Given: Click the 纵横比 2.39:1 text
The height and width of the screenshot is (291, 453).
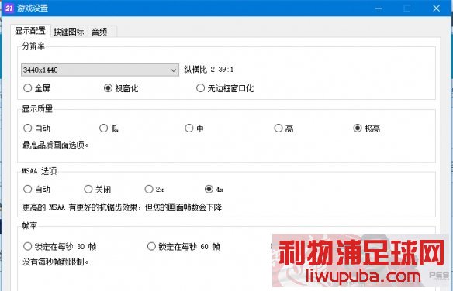Looking at the screenshot, I should [209, 70].
